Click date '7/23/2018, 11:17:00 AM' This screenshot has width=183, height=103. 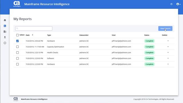[35, 47]
